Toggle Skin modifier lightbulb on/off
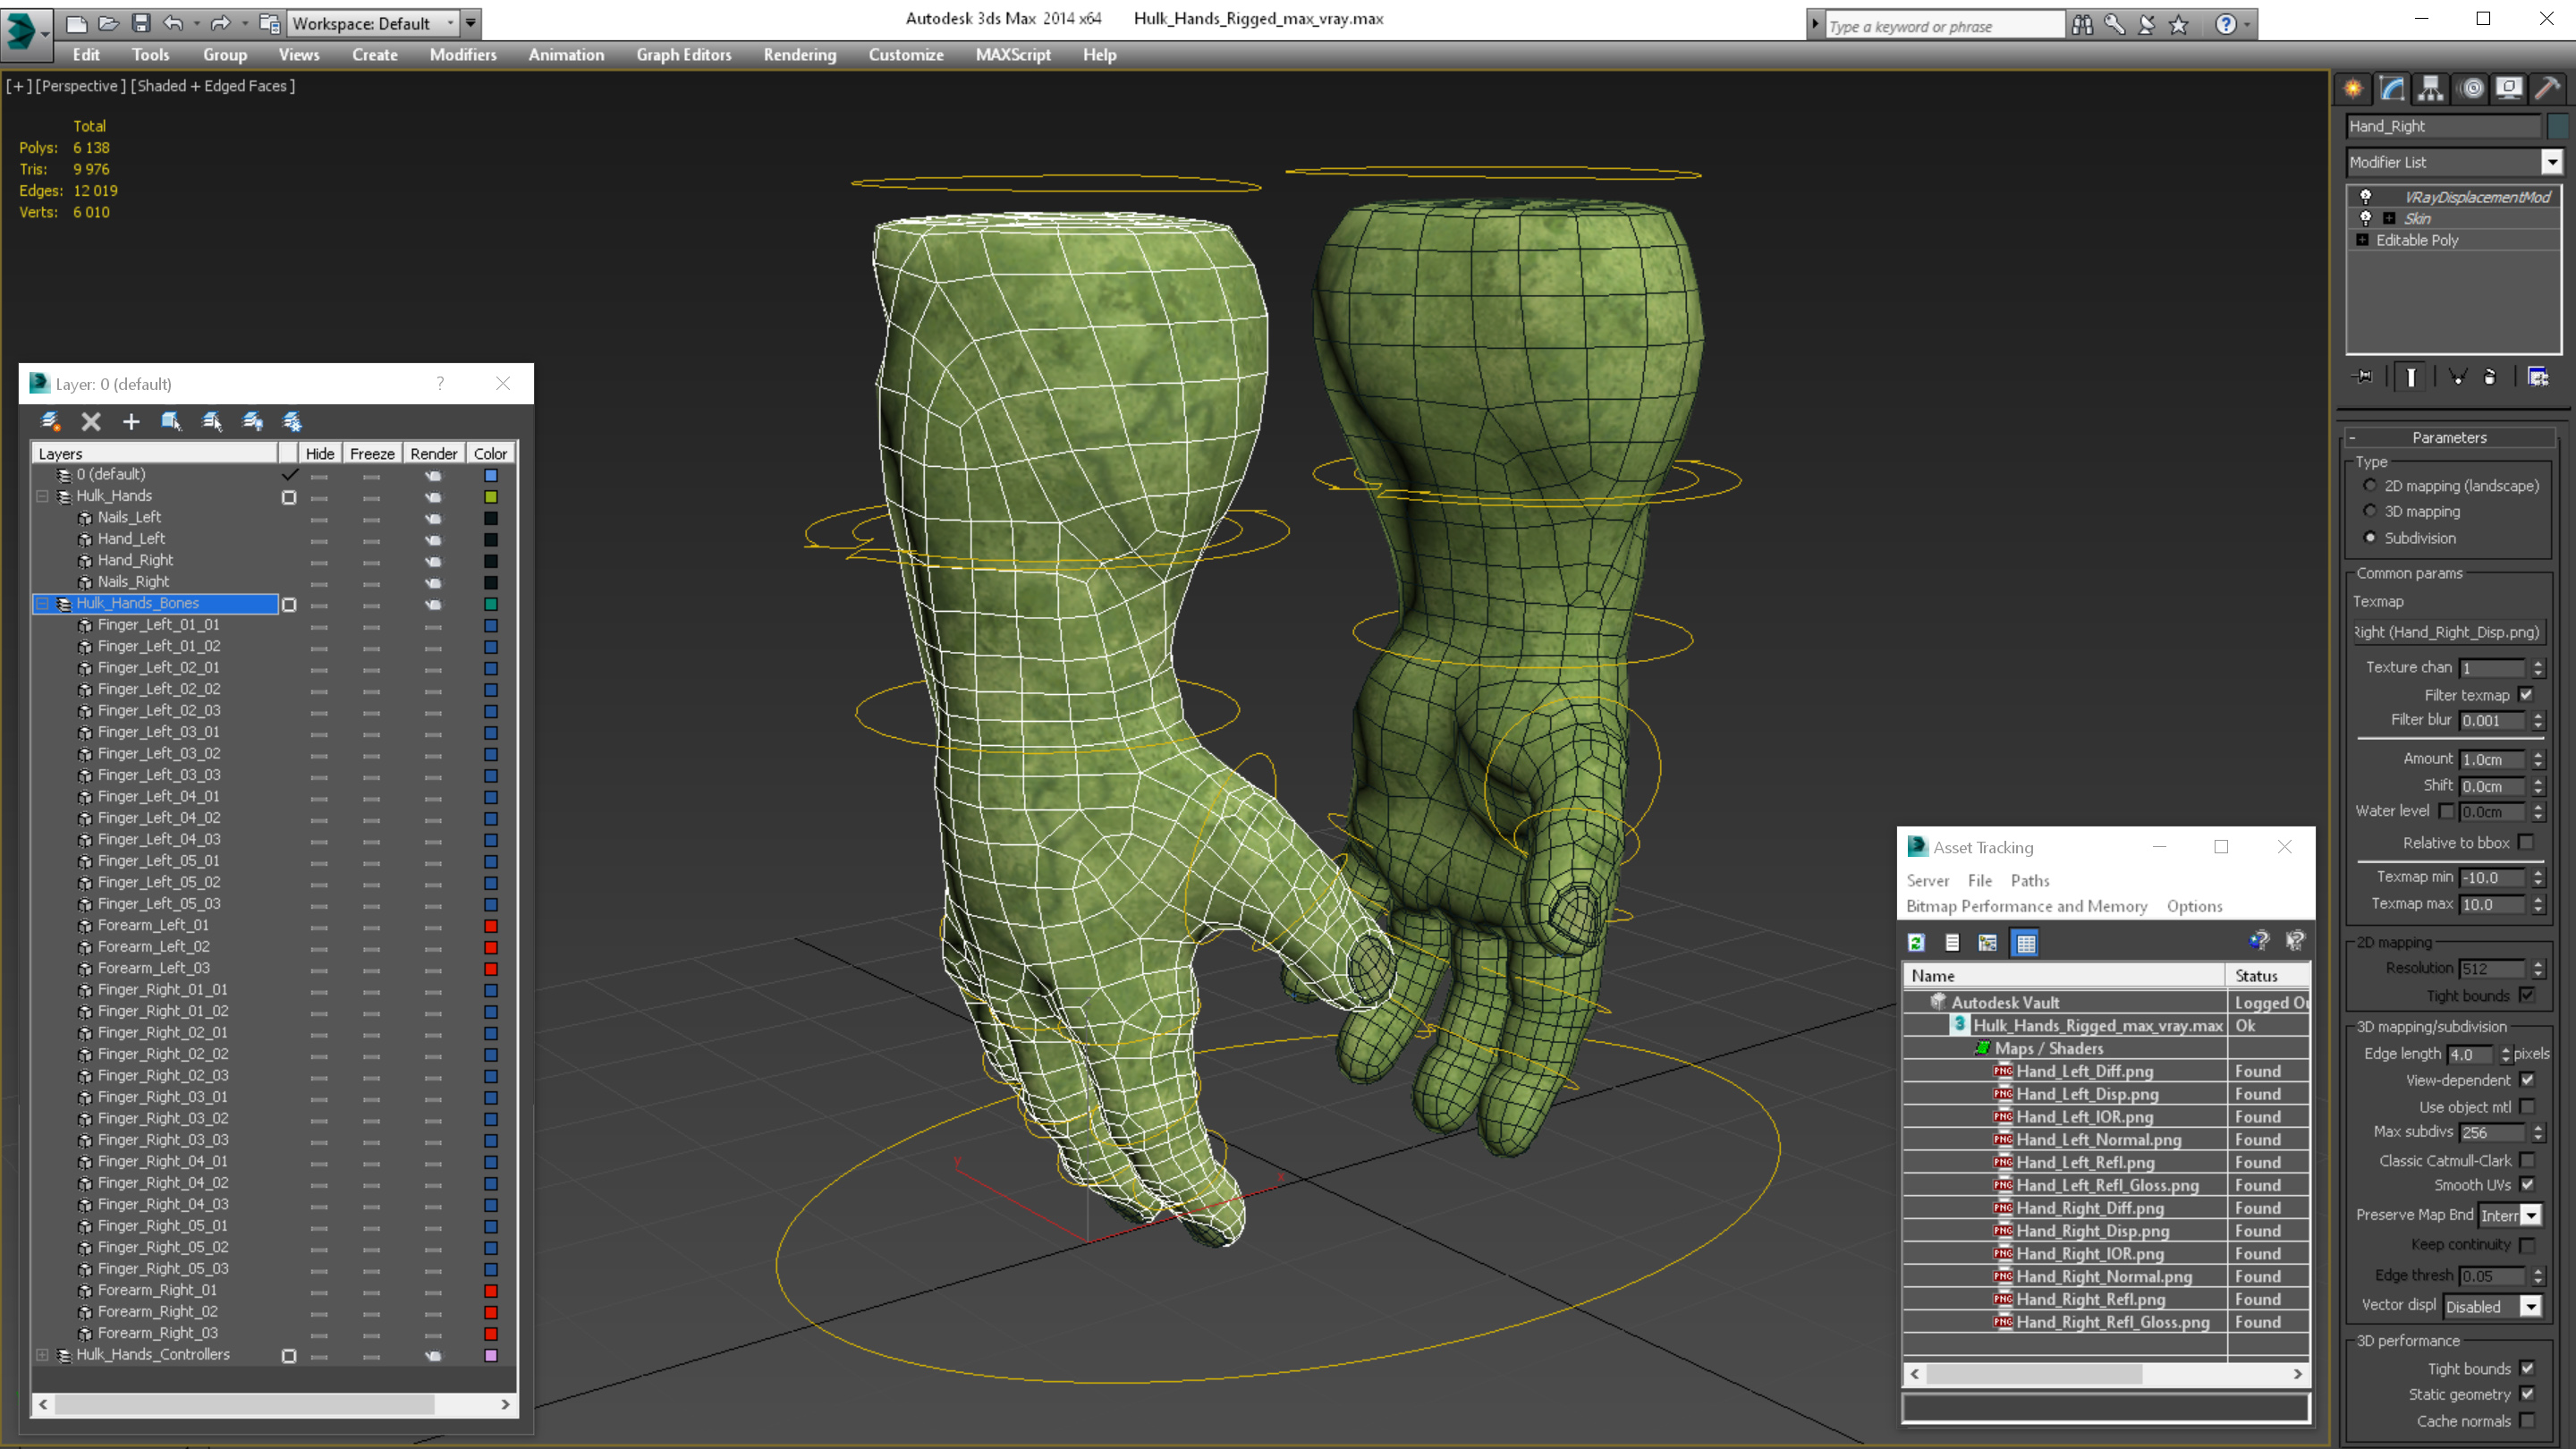 click(x=2365, y=218)
